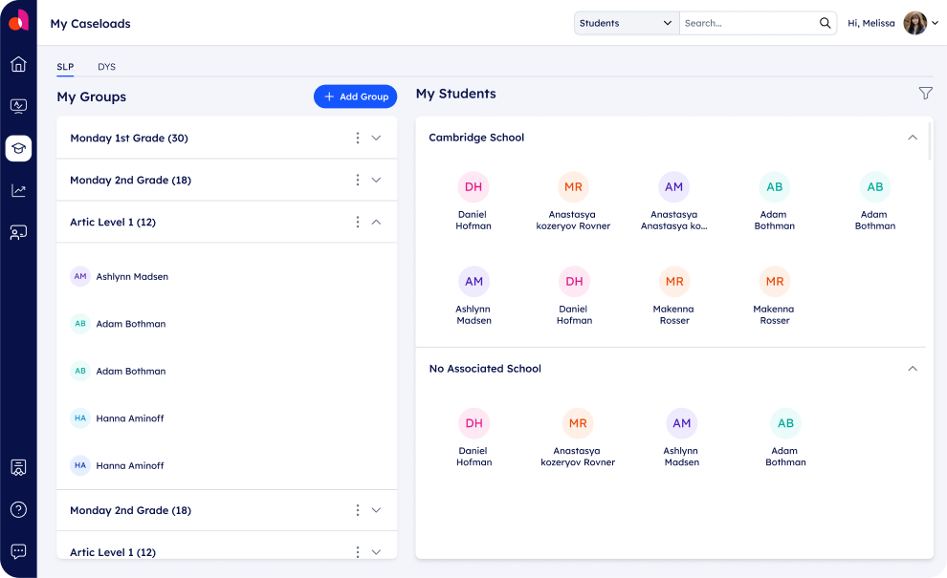Switch to the DYS tab
This screenshot has width=947, height=578.
click(106, 67)
